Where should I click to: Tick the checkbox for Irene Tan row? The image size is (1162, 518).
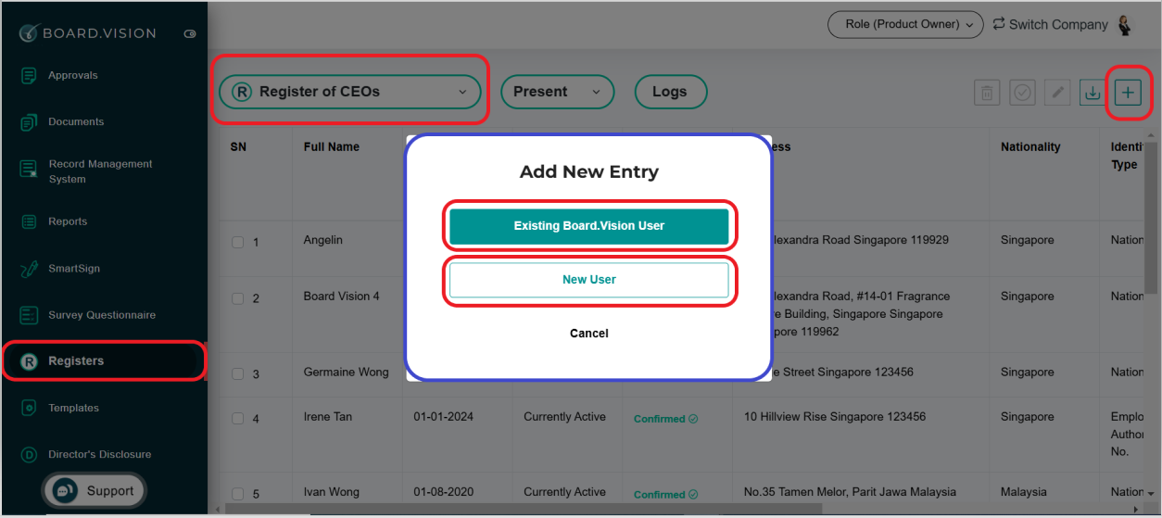click(238, 419)
